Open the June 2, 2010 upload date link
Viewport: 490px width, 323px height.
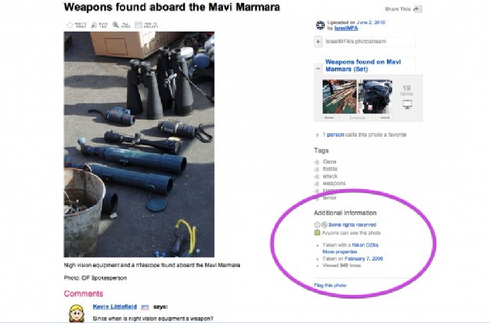point(371,22)
